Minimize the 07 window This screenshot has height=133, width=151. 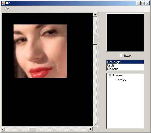[138, 3]
